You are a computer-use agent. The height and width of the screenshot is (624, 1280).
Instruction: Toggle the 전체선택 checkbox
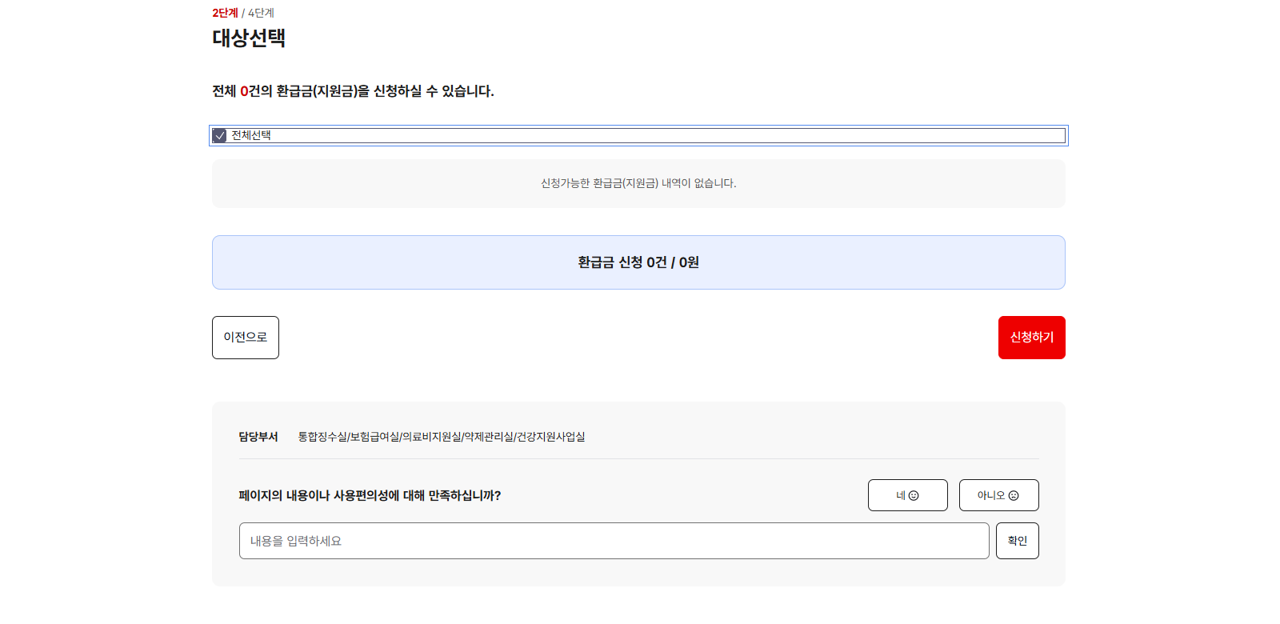(x=219, y=136)
